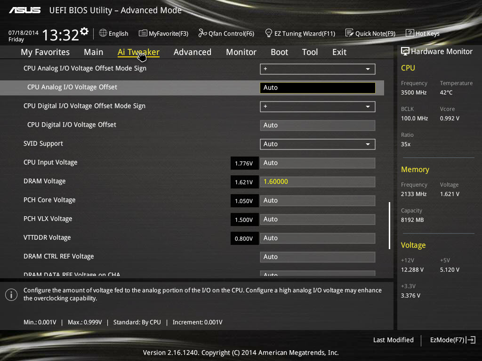Click the EZ Tuning Wizard lightbulb icon
The height and width of the screenshot is (361, 482).
pos(268,33)
